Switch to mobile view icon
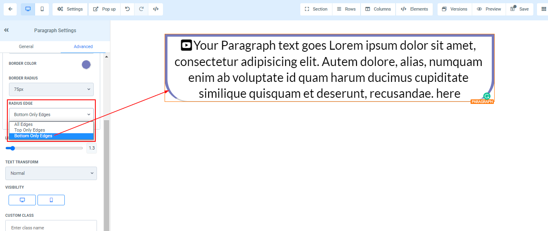Screen dimensions: 548x231 click(x=42, y=9)
